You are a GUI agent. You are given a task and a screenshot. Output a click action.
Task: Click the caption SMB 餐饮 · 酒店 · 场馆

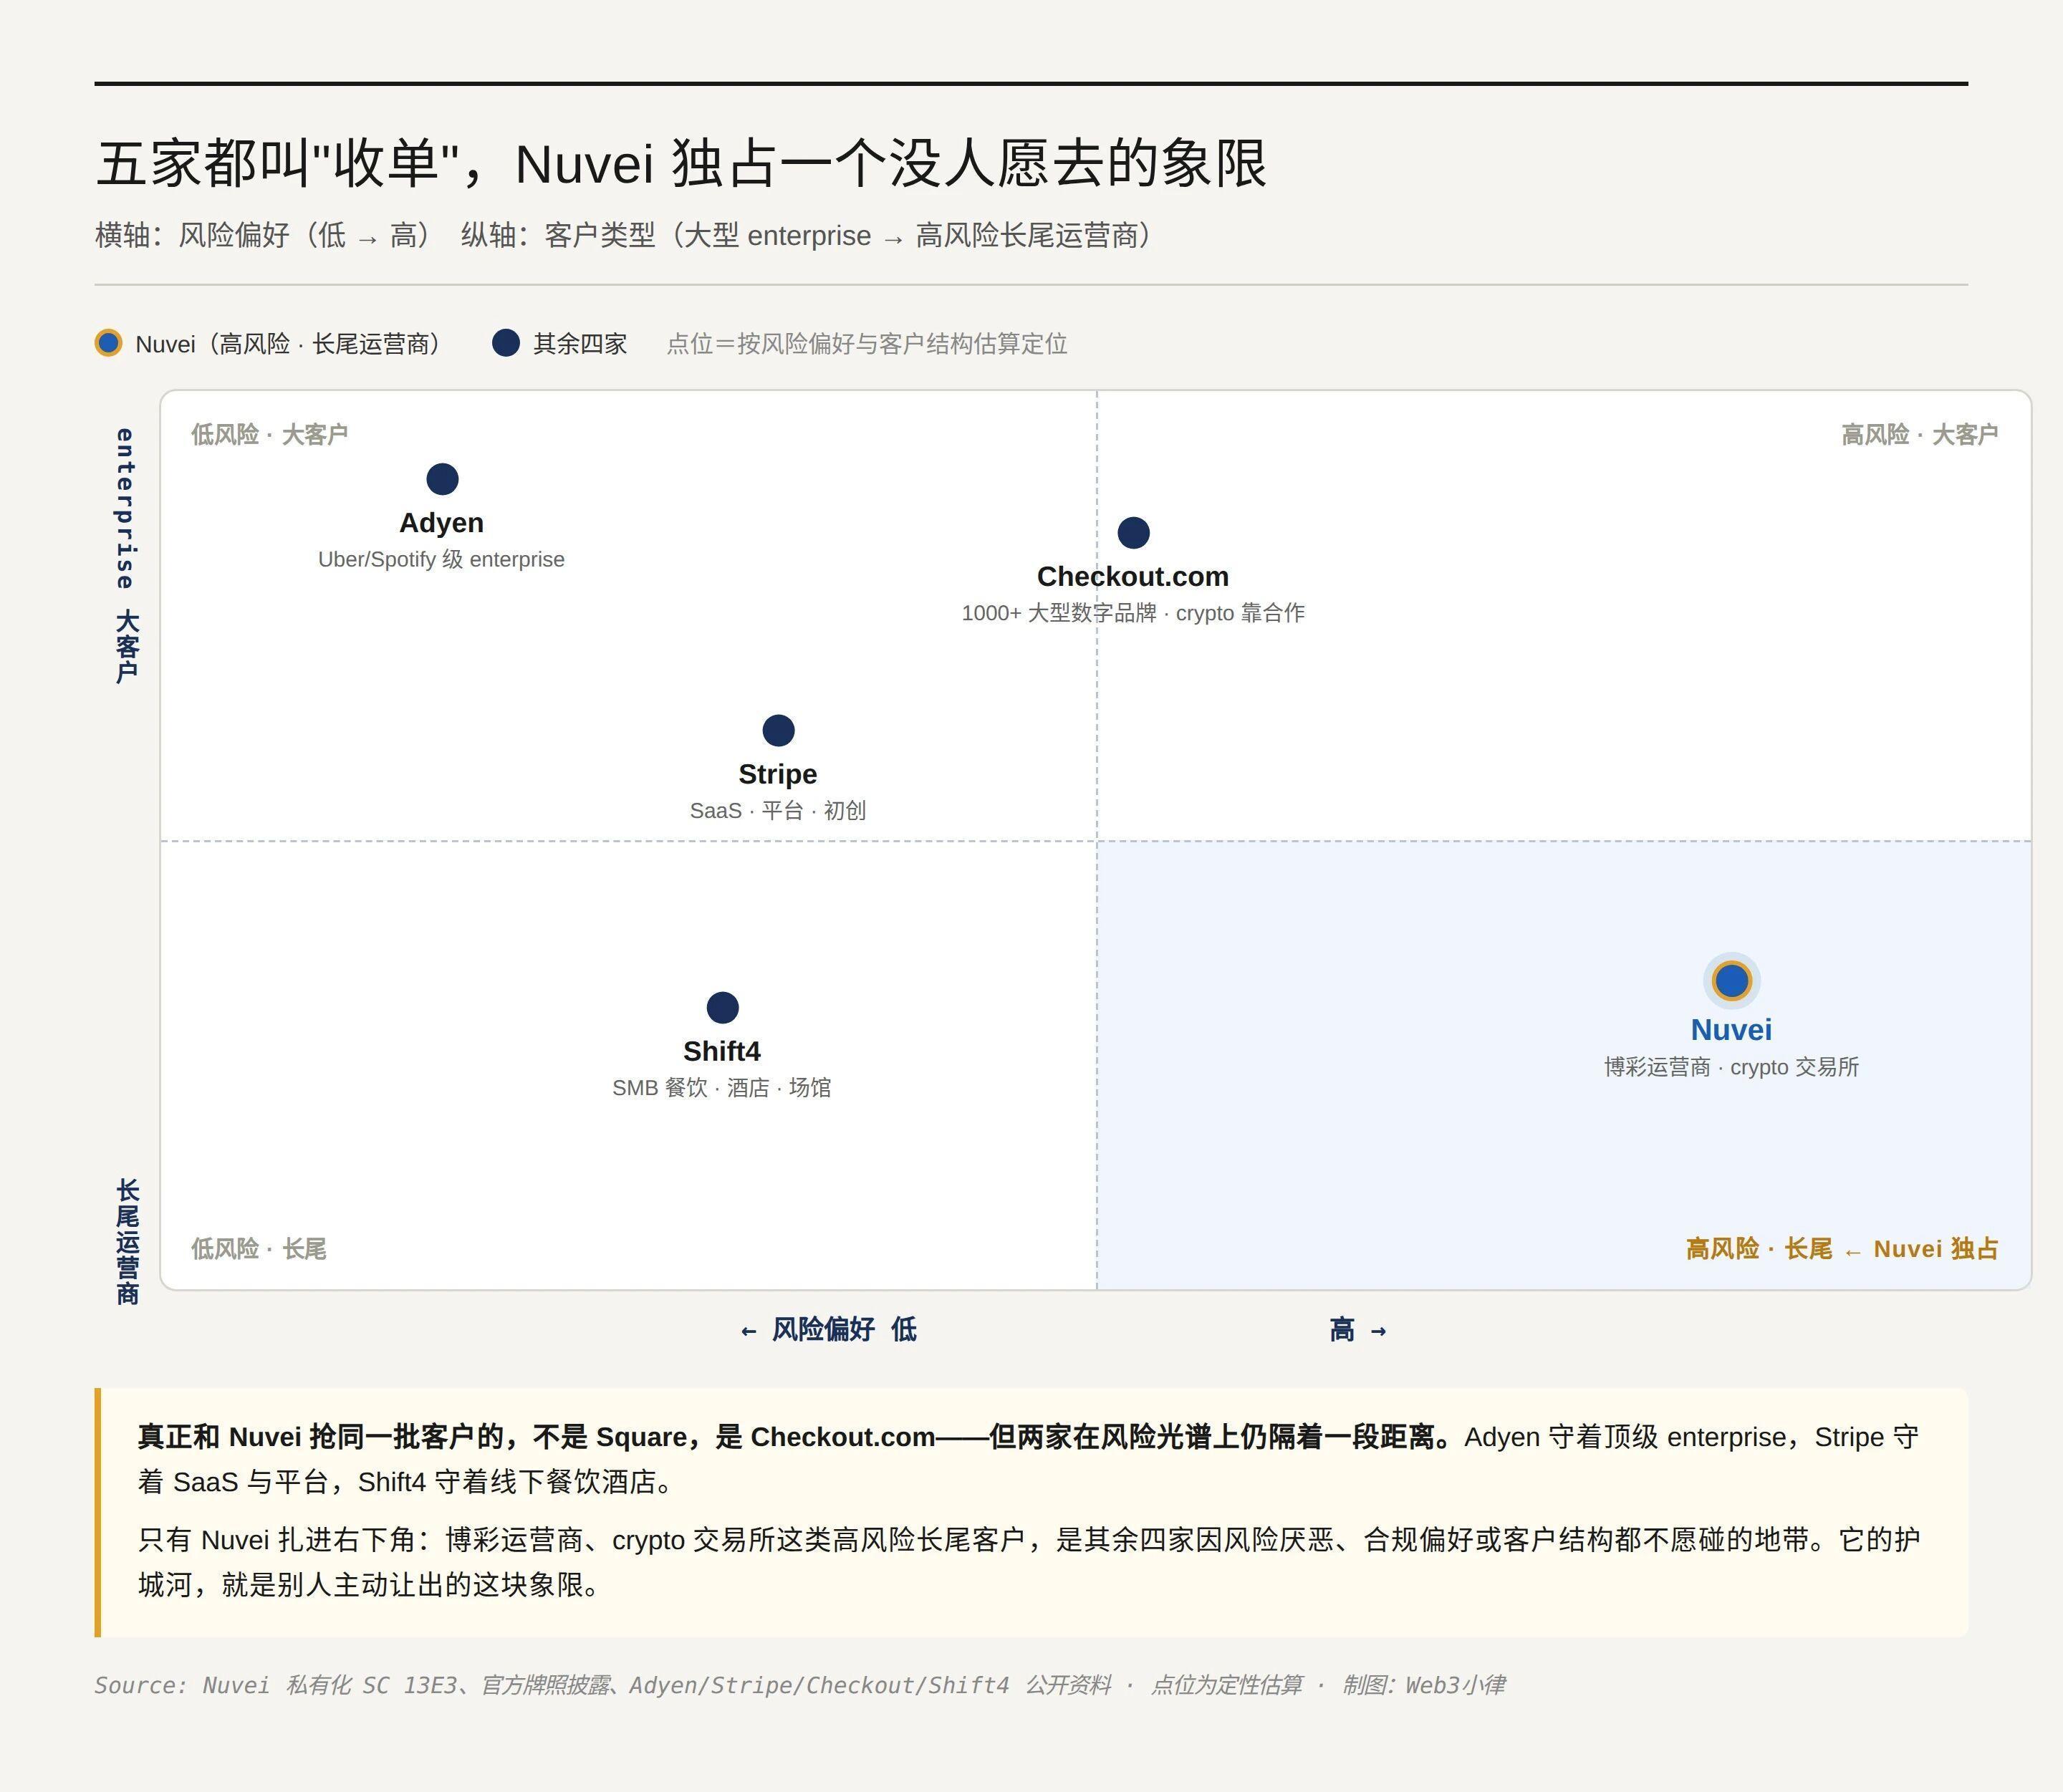point(722,1087)
